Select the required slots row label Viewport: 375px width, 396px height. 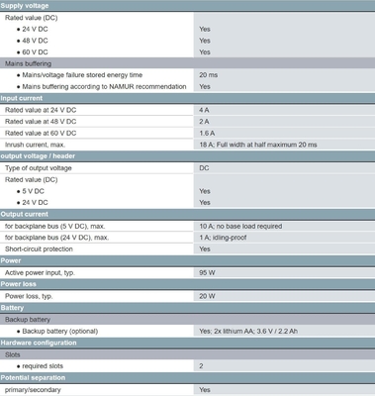click(x=43, y=366)
